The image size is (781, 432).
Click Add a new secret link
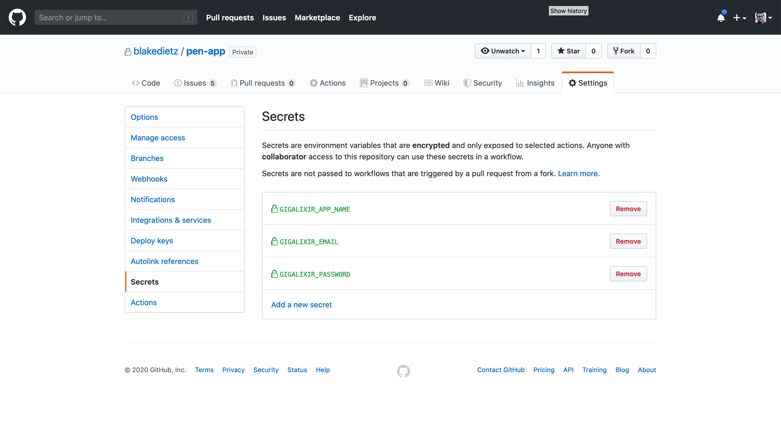(x=301, y=304)
